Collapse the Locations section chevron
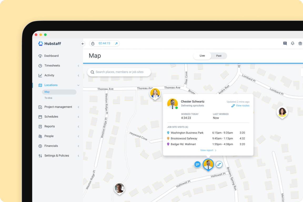This screenshot has height=202, width=303. pos(78,85)
